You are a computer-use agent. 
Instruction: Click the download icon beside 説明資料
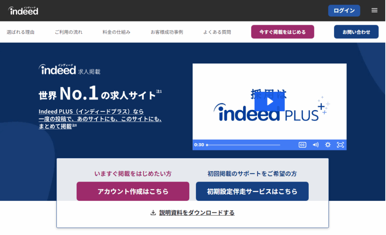click(153, 213)
